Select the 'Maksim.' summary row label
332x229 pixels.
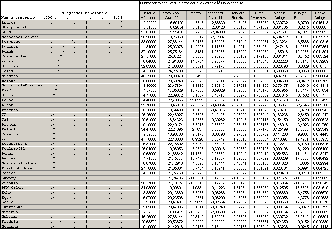point(10,217)
